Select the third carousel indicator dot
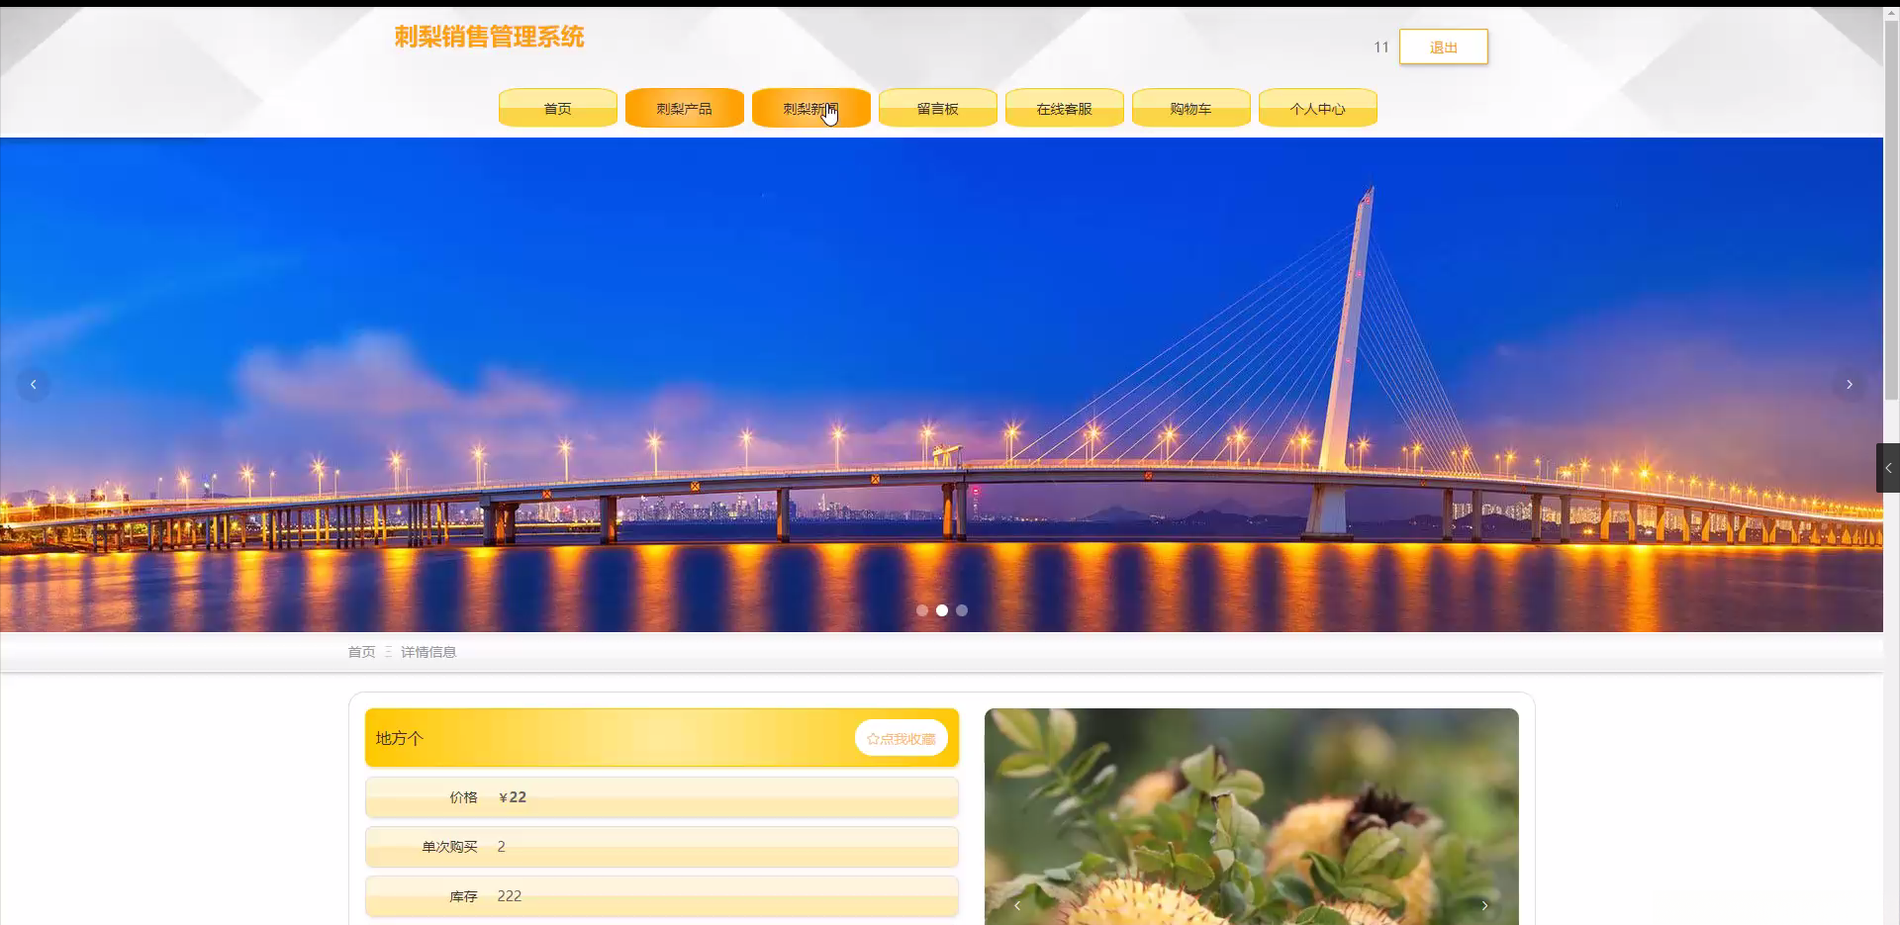Screen dimensions: 1900x925 pyautogui.click(x=962, y=610)
